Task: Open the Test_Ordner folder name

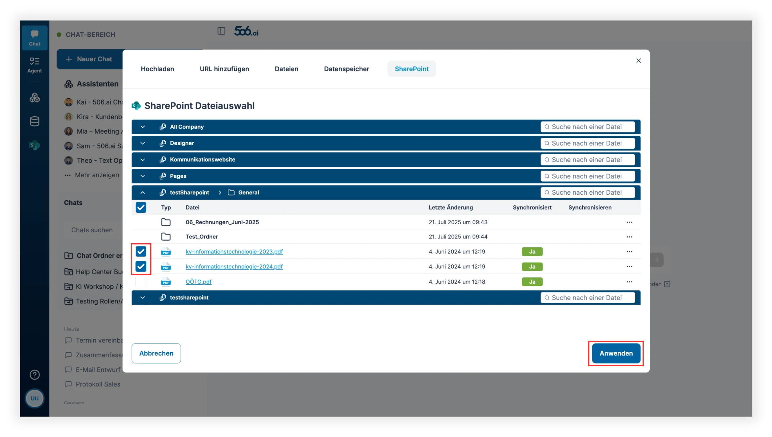Action: (202, 237)
